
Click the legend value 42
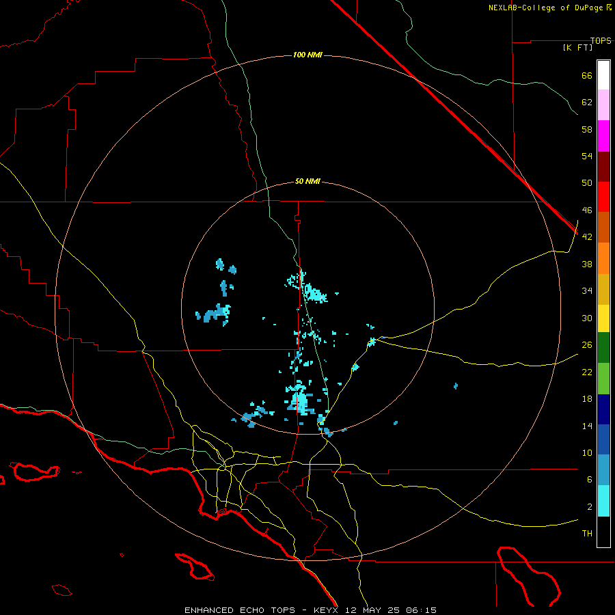coord(587,237)
